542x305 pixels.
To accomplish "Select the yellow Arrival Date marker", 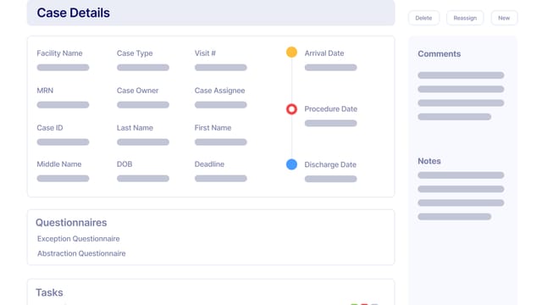I will pos(291,53).
